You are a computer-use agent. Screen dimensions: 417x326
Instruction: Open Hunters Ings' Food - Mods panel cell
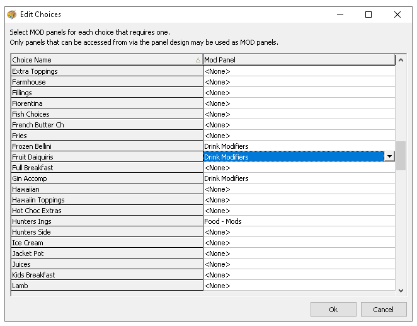pyautogui.click(x=299, y=221)
